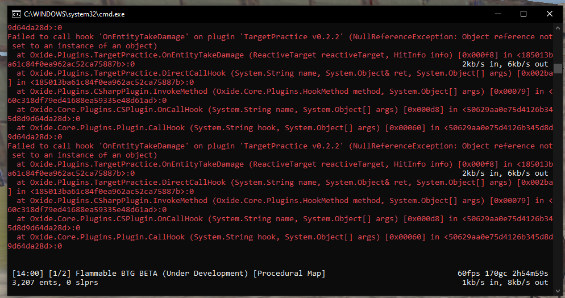Click '[14:00] [1/2] Flammable BTG BETA' status line

pyautogui.click(x=169, y=274)
